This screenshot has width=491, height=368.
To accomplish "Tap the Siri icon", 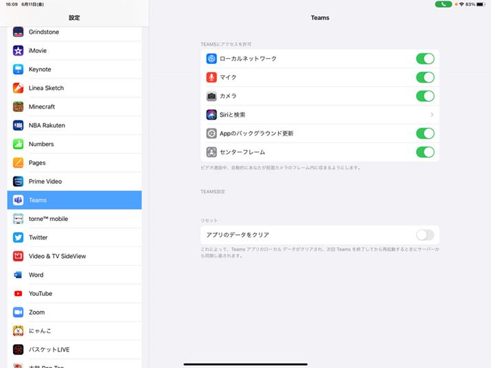I will click(x=212, y=115).
